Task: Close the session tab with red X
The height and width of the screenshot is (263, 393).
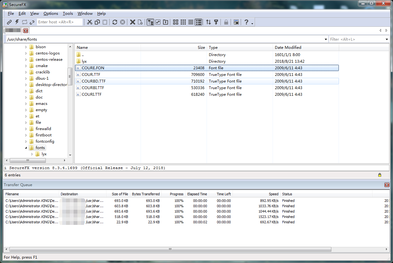Action: 26,31
